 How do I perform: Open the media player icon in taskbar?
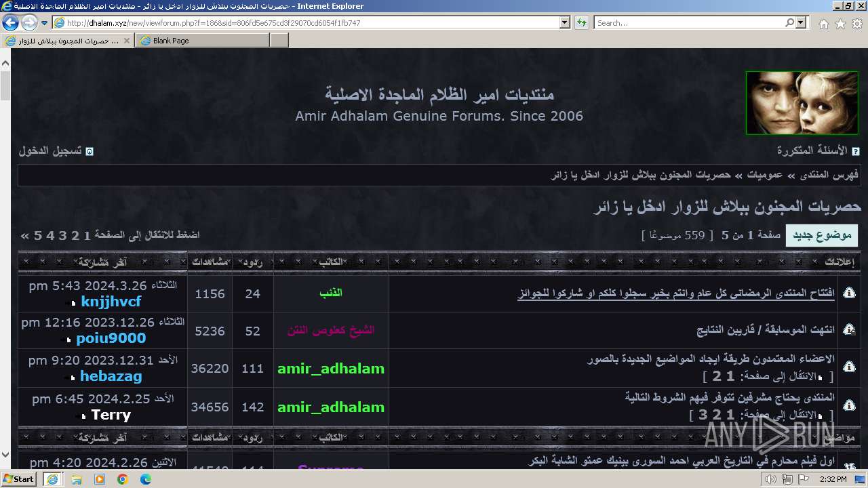[100, 479]
